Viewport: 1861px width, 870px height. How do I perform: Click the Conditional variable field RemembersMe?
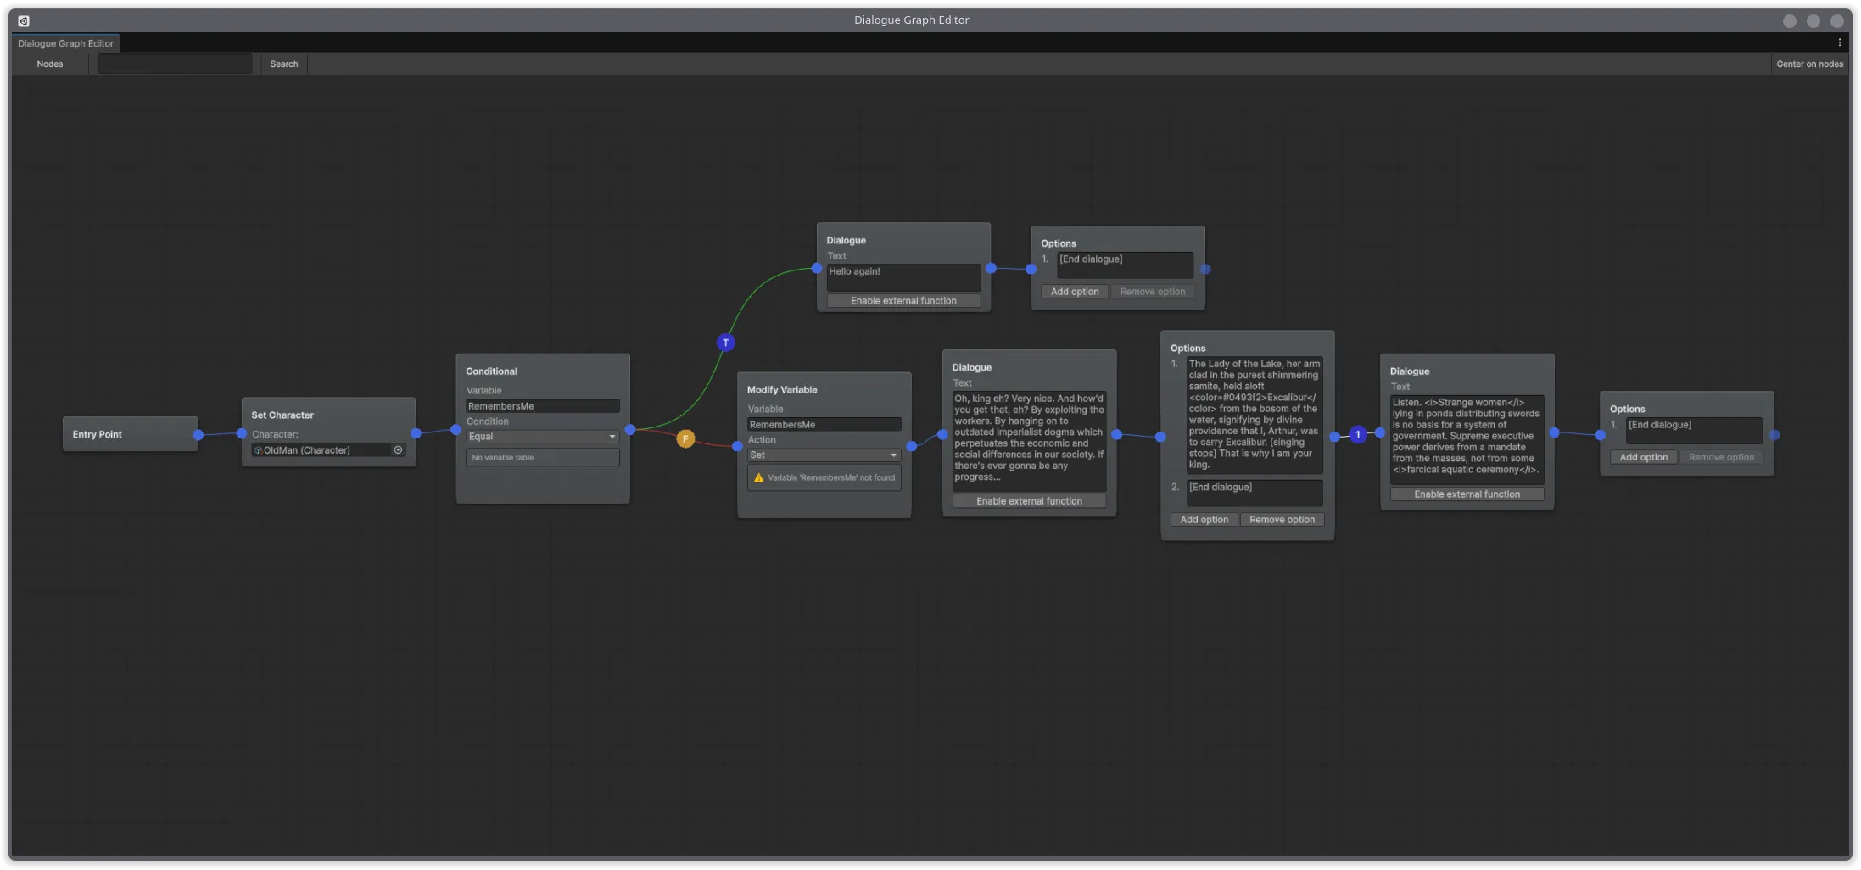coord(543,406)
